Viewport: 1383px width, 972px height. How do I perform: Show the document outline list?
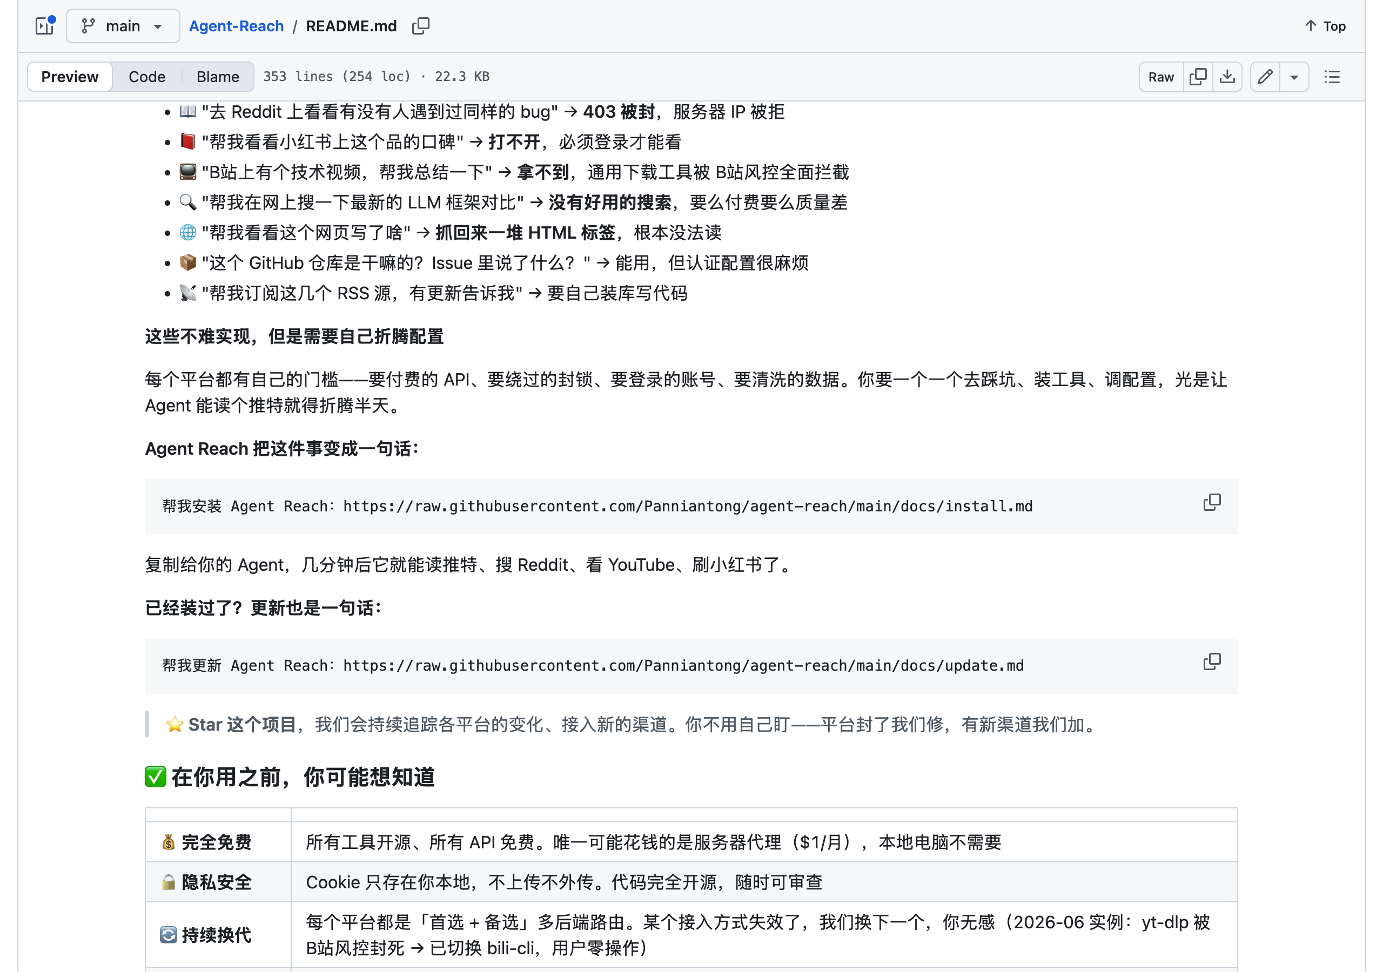tap(1332, 77)
